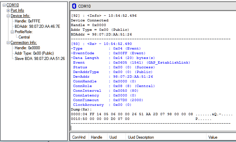The image size is (236, 142).
Task: Select Device Info Handle 0xFFFE entry
Action: (x=27, y=21)
